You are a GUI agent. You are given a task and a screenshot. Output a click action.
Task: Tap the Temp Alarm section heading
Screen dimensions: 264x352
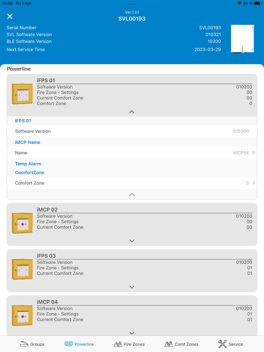click(x=28, y=164)
